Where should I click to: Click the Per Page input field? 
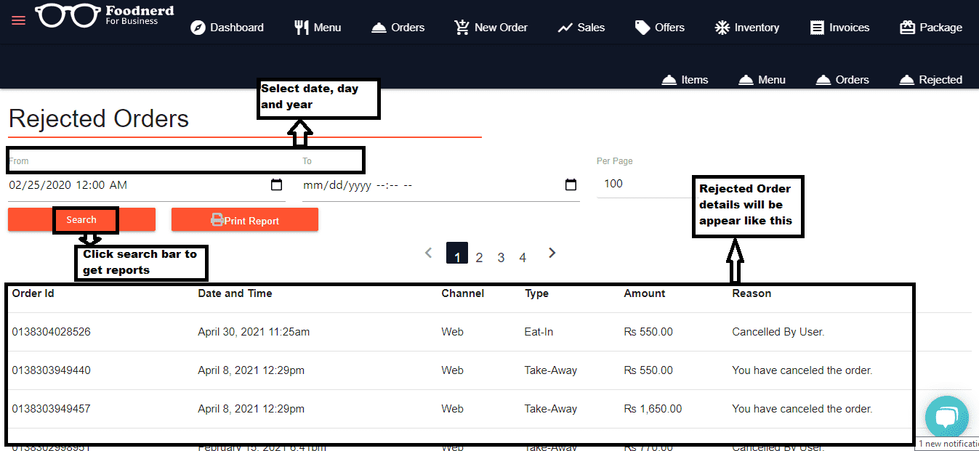point(640,184)
